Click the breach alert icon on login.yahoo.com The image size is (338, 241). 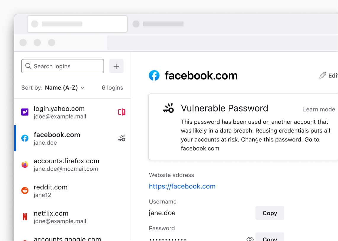(x=121, y=112)
